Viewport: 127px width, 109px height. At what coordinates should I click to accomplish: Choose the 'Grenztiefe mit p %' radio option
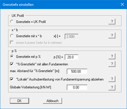click(x=12, y=56)
